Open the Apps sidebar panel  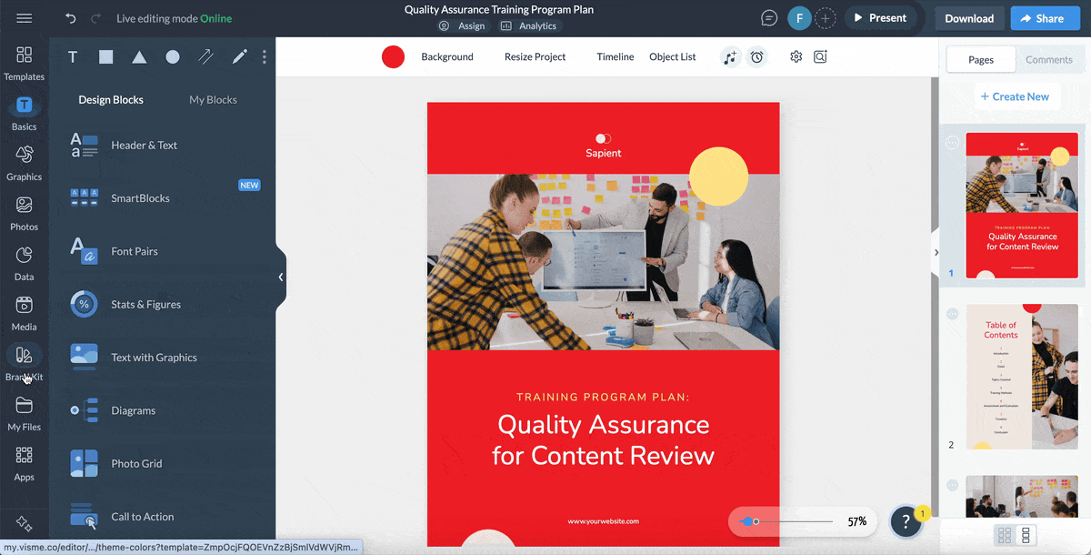click(x=25, y=464)
